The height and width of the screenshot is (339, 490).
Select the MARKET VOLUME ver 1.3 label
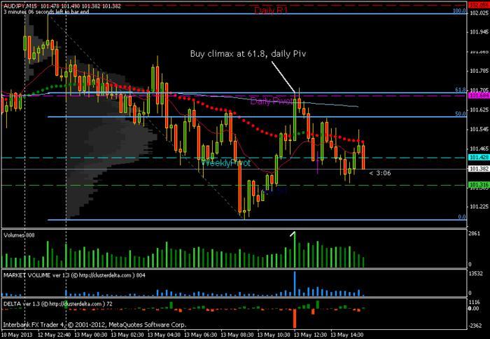[74, 275]
